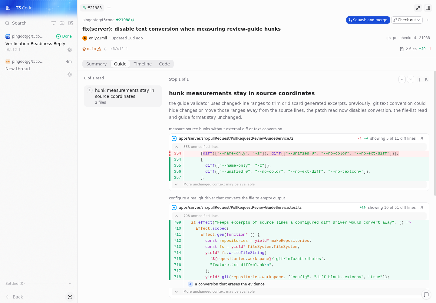
Task: Toggle the left sidebar panel icon
Action: [8, 8]
